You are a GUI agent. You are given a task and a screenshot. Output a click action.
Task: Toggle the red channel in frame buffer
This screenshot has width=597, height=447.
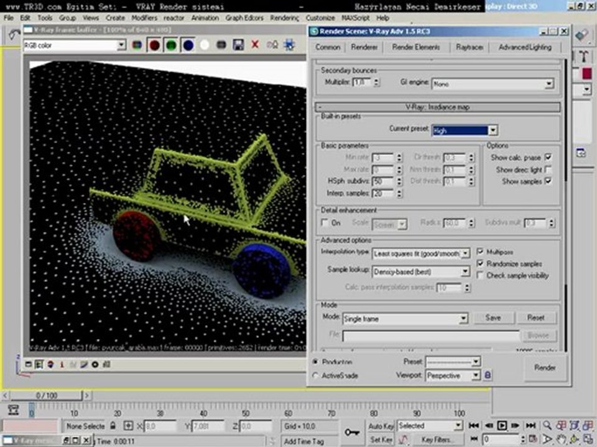[154, 45]
